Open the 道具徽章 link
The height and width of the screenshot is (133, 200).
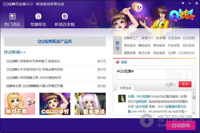129,53
